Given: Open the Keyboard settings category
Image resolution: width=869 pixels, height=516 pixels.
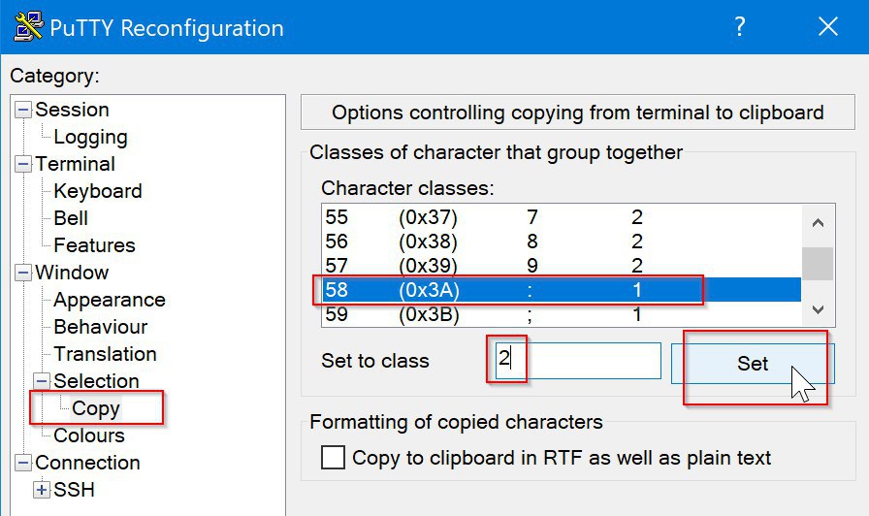Looking at the screenshot, I should (x=98, y=191).
